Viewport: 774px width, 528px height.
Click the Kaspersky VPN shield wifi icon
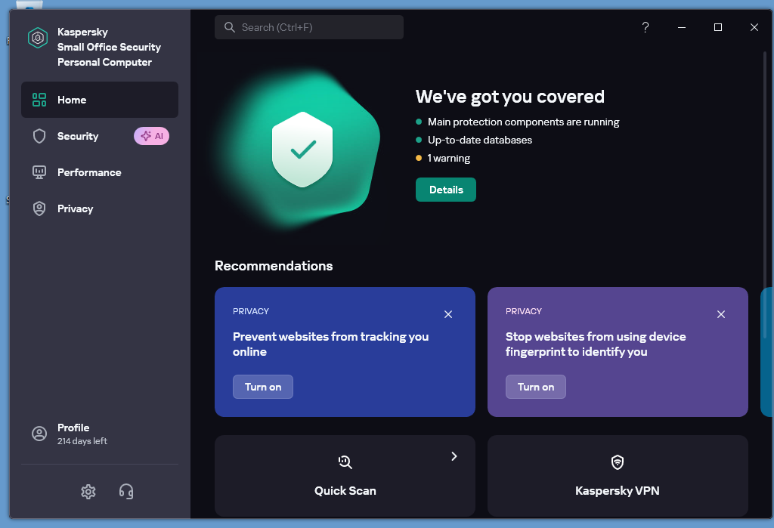coord(618,462)
